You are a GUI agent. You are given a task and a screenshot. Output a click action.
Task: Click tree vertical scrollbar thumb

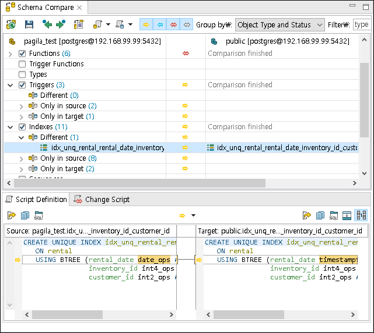tap(364, 100)
